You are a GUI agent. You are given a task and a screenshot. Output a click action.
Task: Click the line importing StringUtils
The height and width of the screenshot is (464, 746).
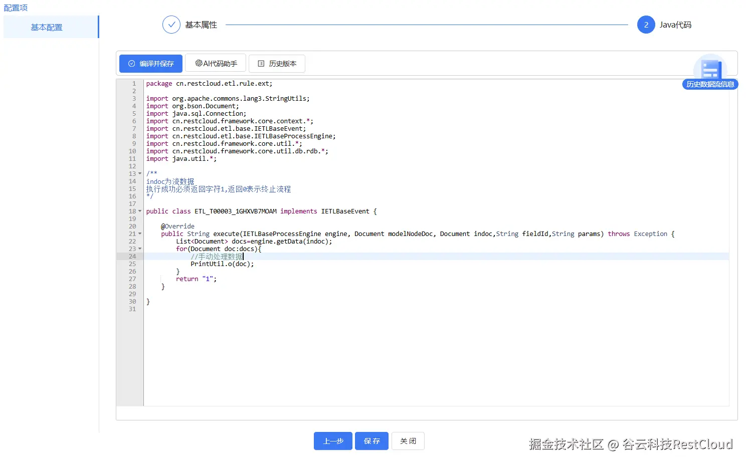(228, 99)
